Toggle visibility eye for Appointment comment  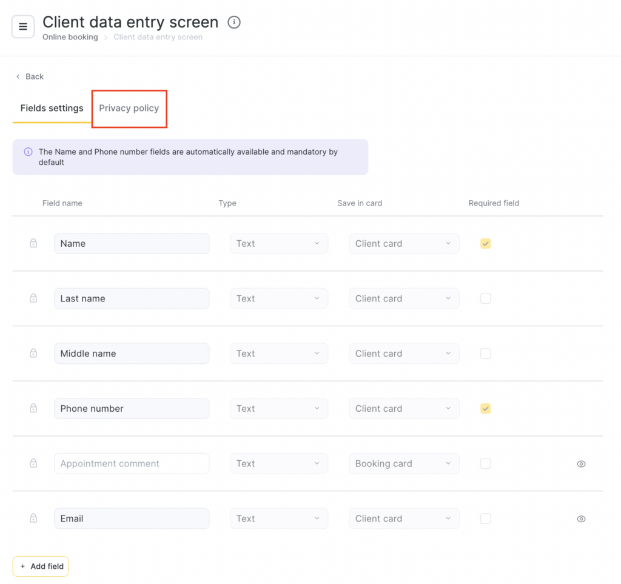click(x=581, y=464)
